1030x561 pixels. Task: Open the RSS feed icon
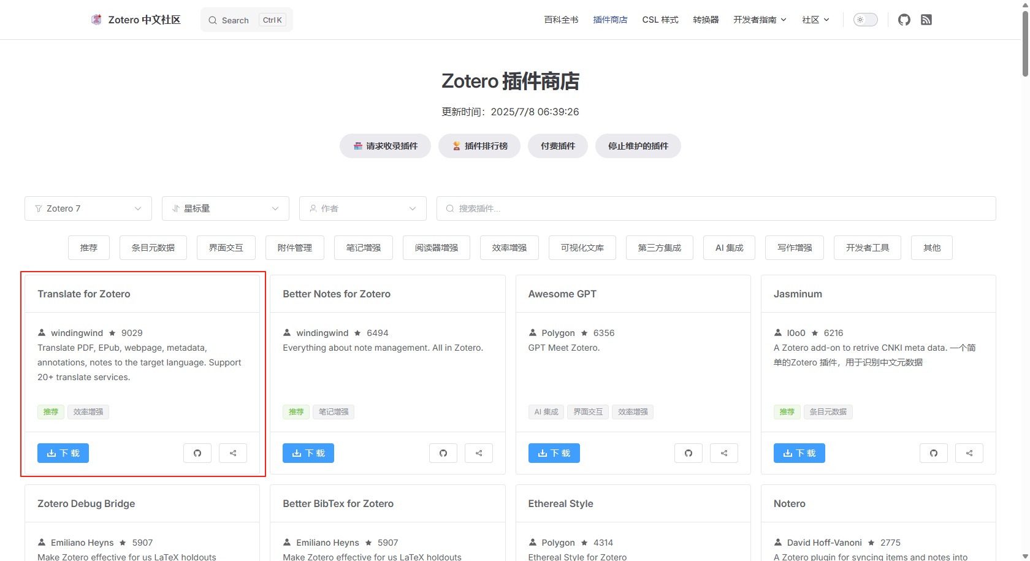(926, 20)
